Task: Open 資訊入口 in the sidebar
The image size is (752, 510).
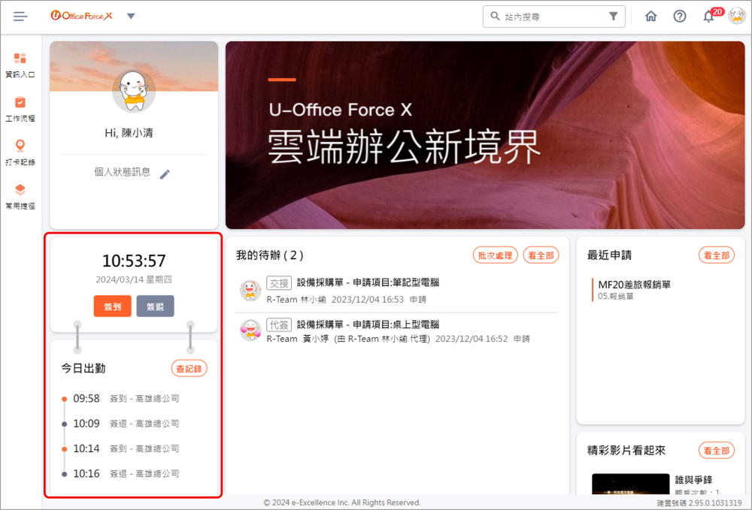Action: 20,65
